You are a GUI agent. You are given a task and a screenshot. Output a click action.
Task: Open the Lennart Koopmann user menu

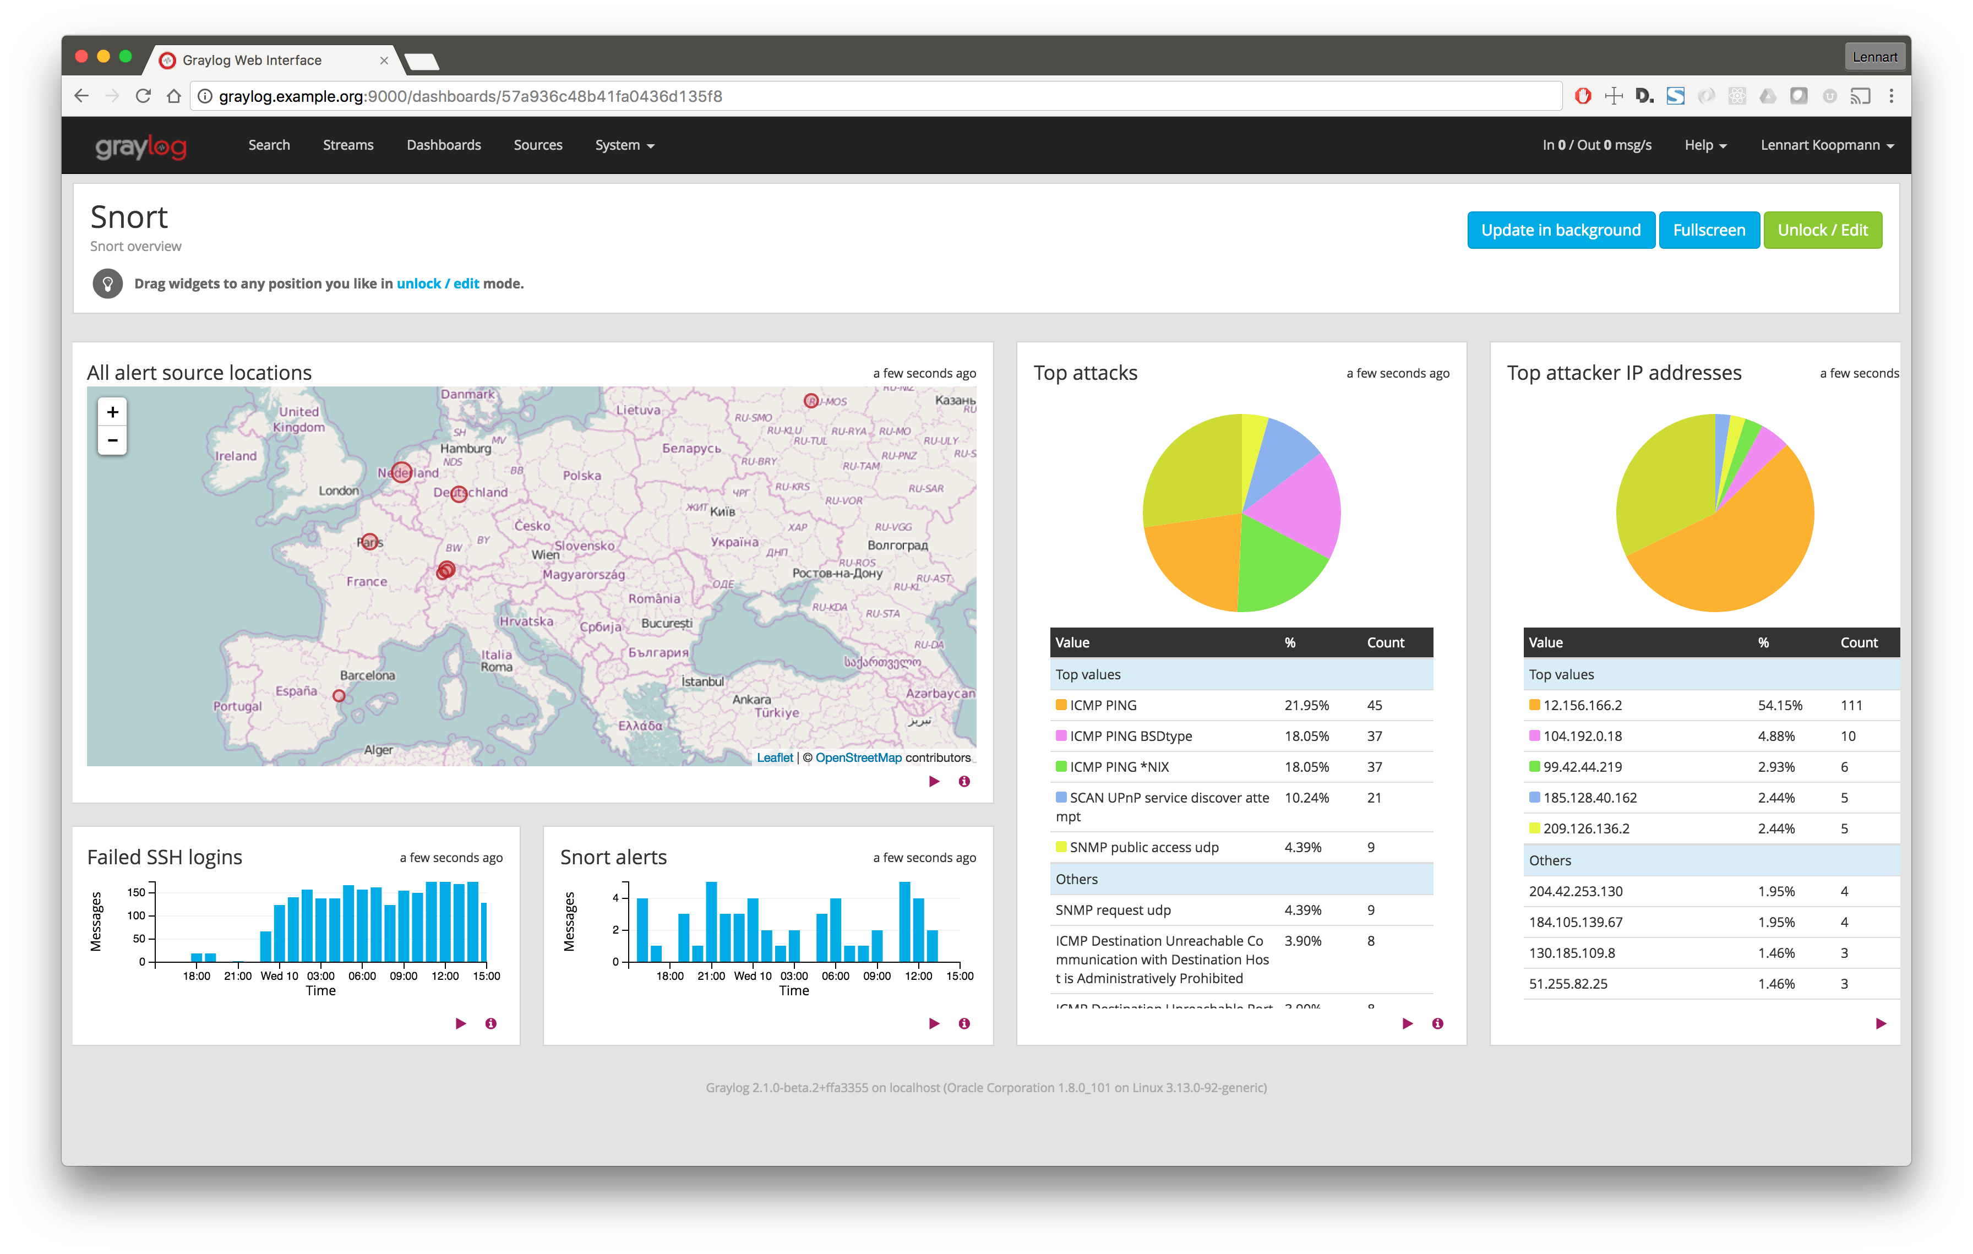pos(1825,145)
